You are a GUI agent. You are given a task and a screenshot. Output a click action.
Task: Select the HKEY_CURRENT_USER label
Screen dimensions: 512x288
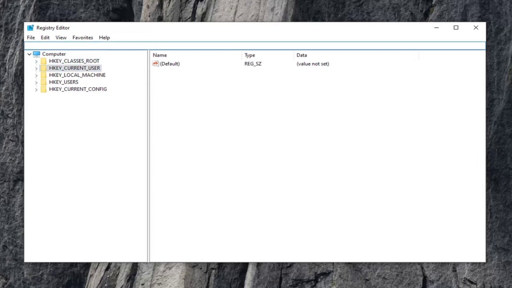click(x=74, y=68)
